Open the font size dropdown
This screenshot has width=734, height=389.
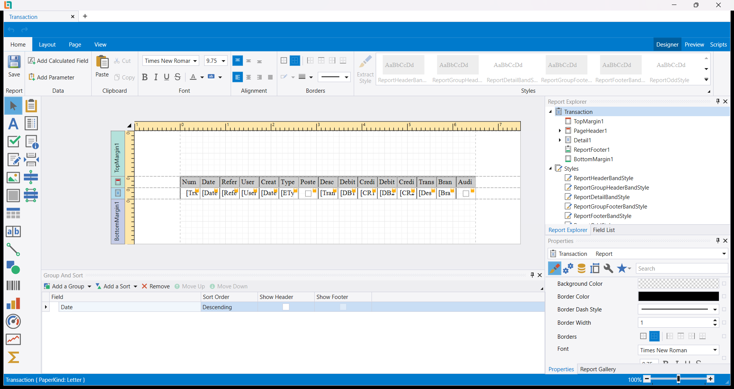(x=223, y=61)
